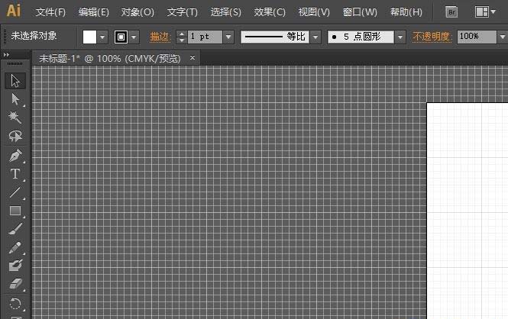This screenshot has height=319, width=508.
Task: Select the Selection tool arrow
Action: 15,81
